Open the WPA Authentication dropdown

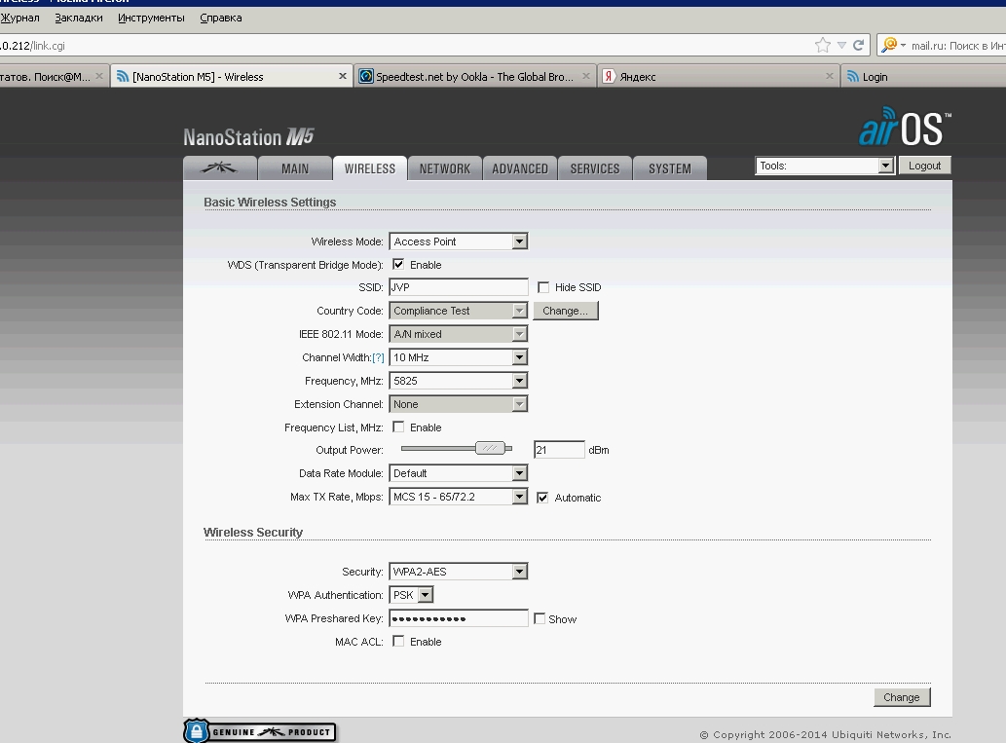[411, 595]
